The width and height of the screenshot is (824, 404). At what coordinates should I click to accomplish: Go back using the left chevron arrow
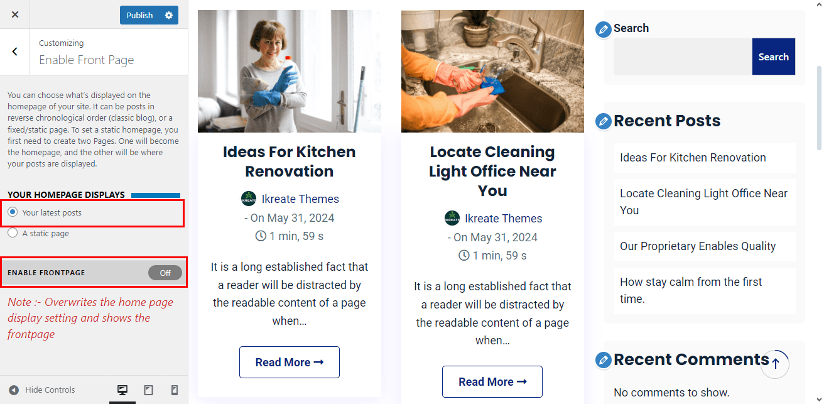[15, 52]
